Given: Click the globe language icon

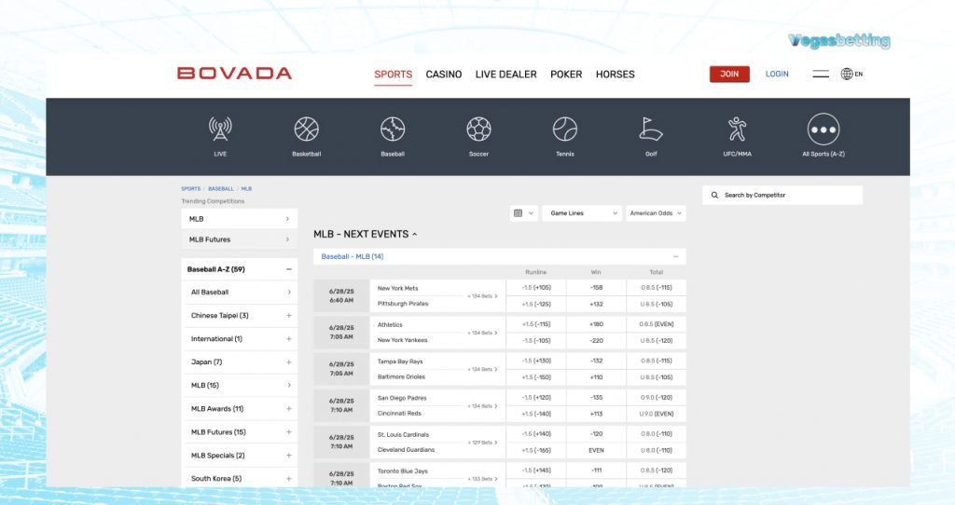Looking at the screenshot, I should [847, 75].
